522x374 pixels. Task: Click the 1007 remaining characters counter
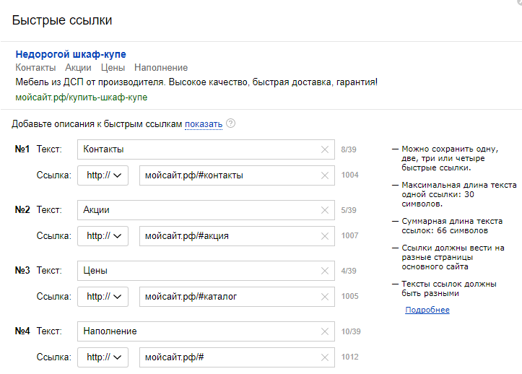[350, 235]
